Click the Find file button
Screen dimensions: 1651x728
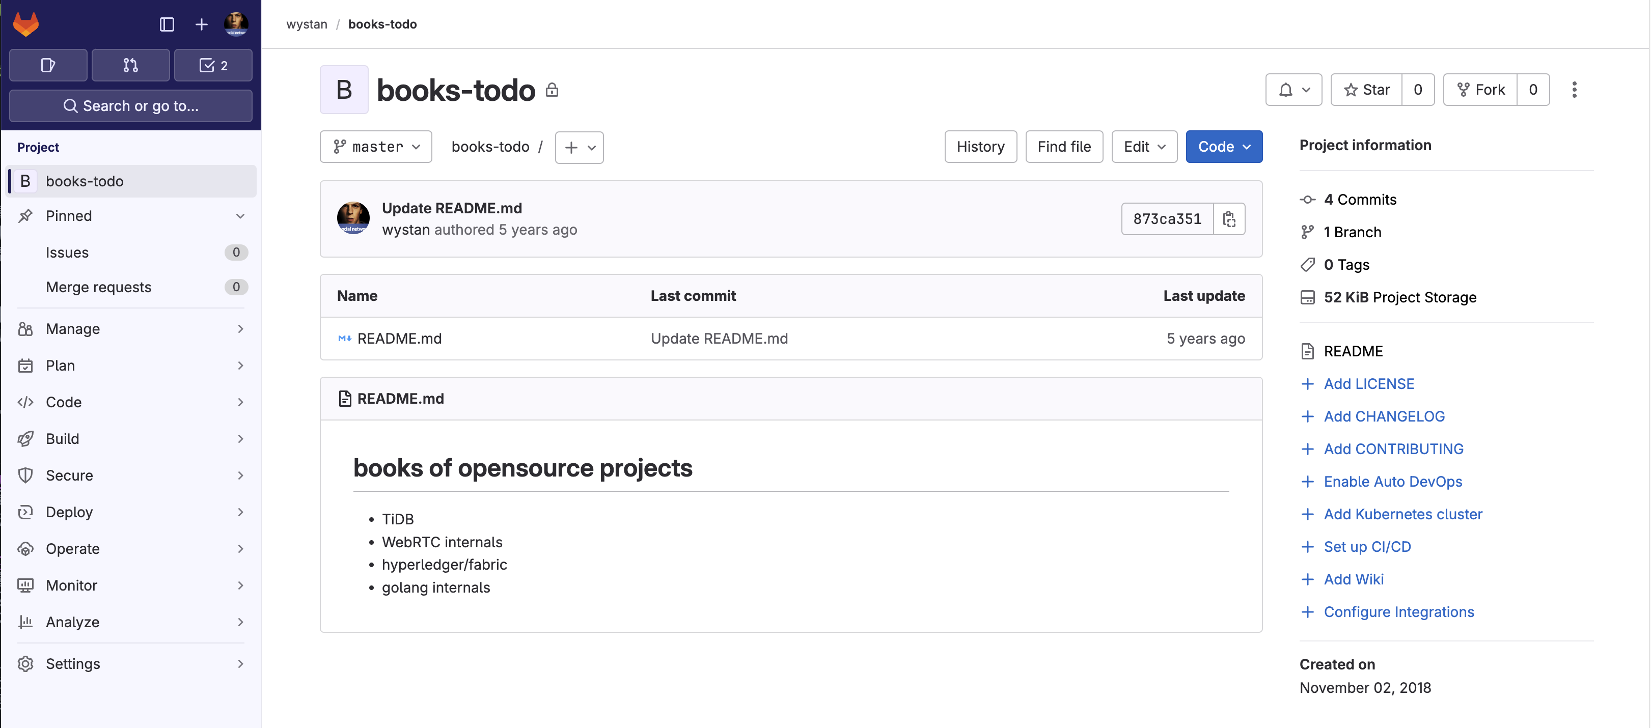(1063, 146)
